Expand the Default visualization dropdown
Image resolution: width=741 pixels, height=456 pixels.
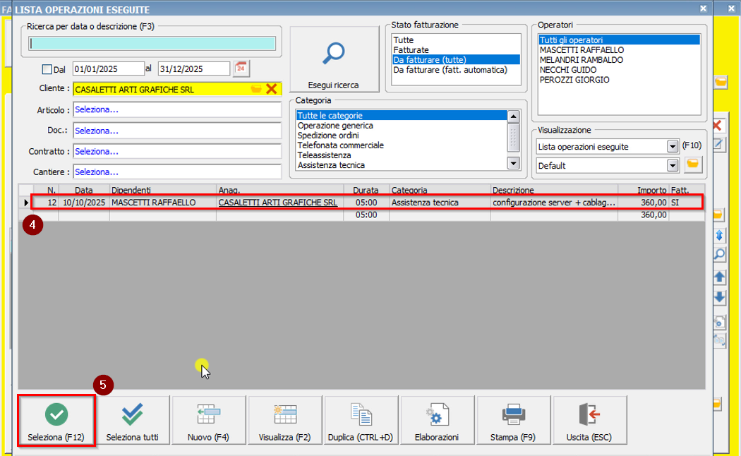click(x=672, y=165)
